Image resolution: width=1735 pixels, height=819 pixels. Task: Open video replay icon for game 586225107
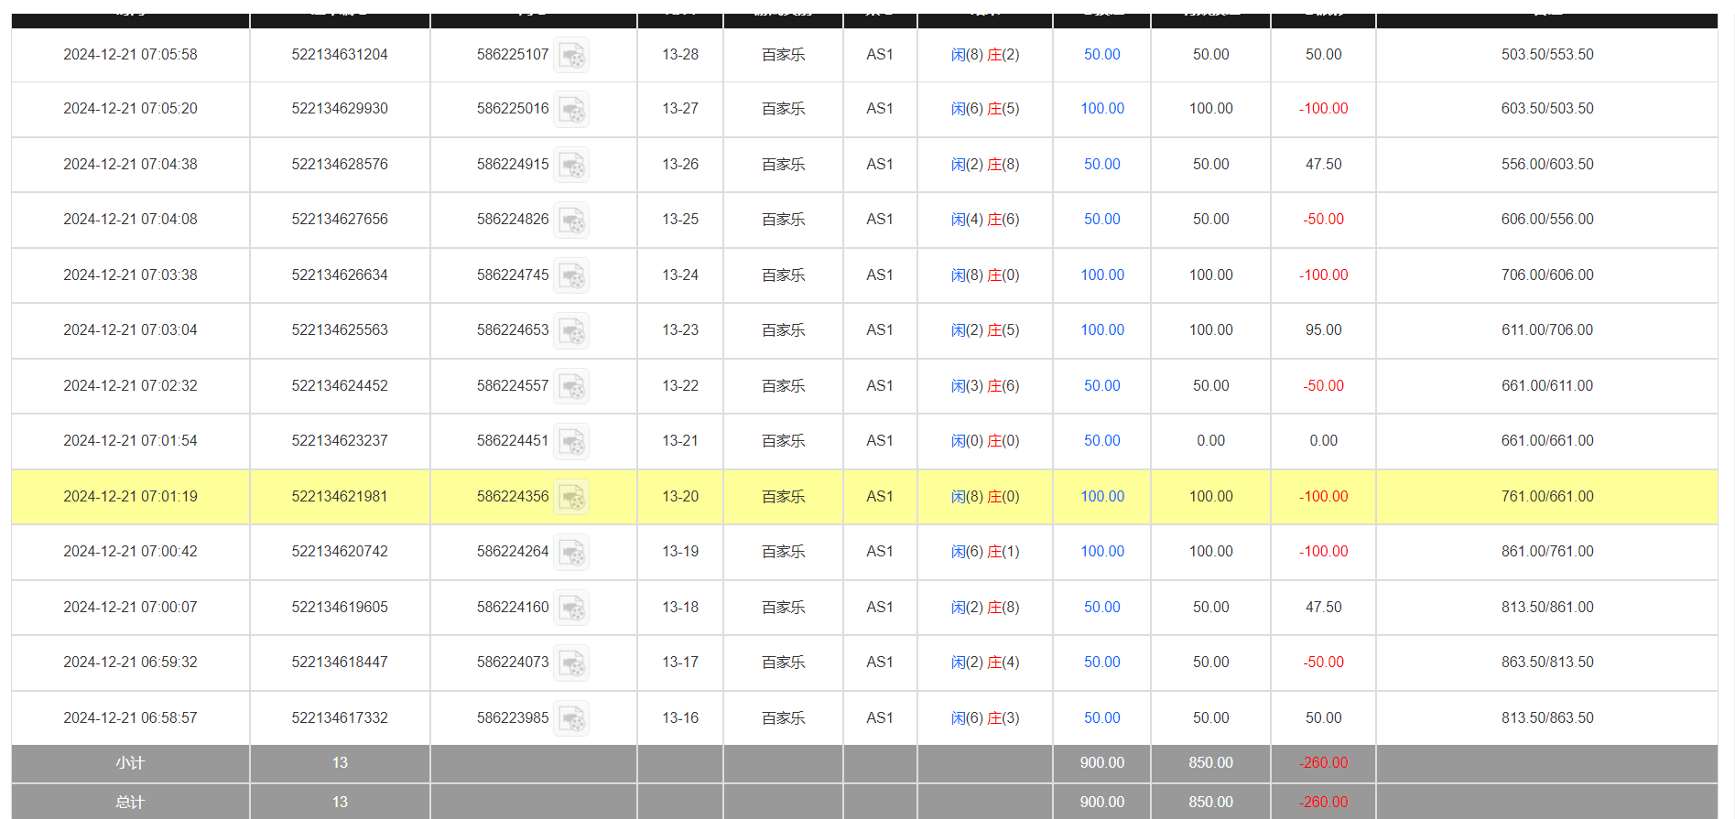pos(572,56)
